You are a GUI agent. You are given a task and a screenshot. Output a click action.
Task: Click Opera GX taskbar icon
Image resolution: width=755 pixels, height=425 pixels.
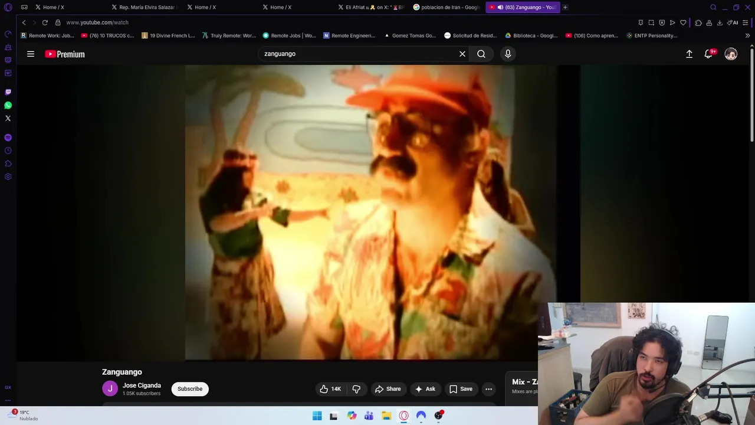point(403,416)
